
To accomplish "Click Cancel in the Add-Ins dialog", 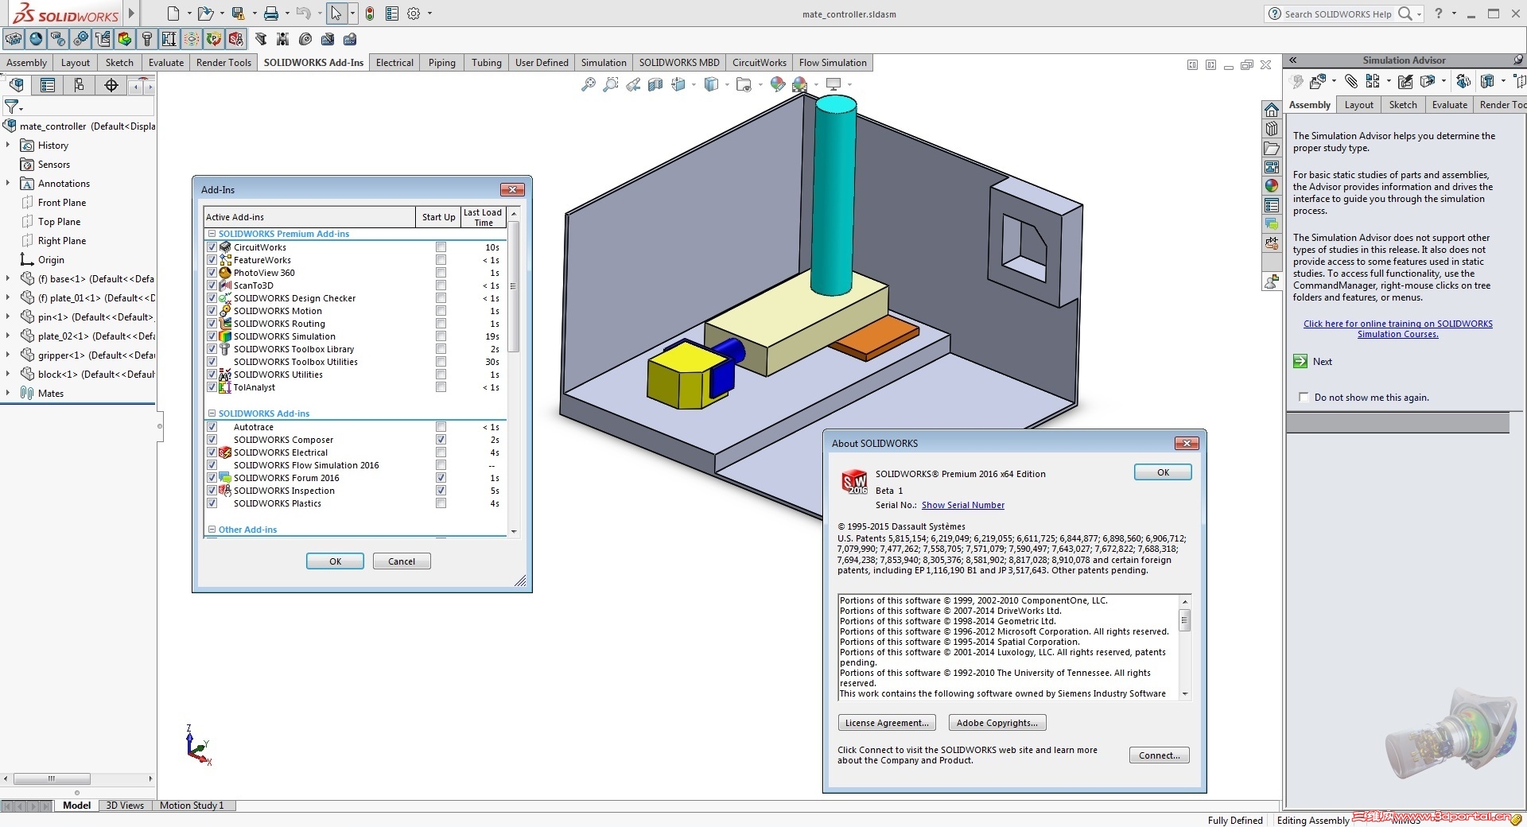I will (402, 561).
